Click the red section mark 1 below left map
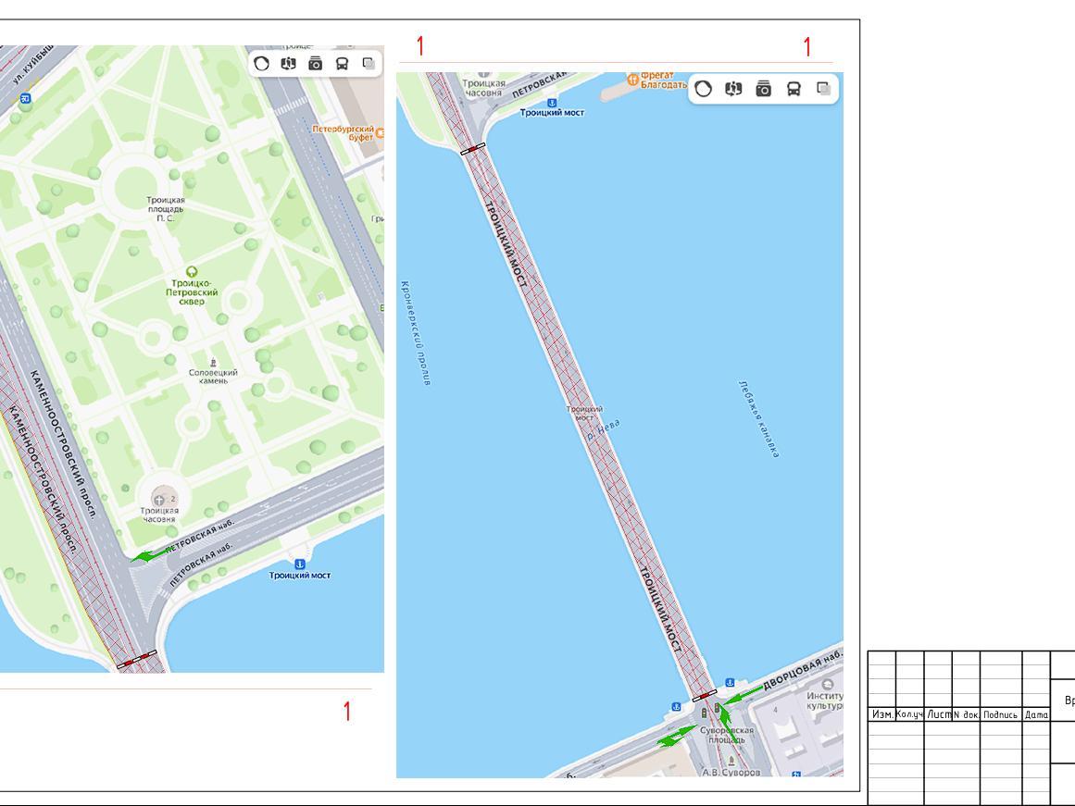Viewport: 1075px width, 806px height. pos(347,712)
